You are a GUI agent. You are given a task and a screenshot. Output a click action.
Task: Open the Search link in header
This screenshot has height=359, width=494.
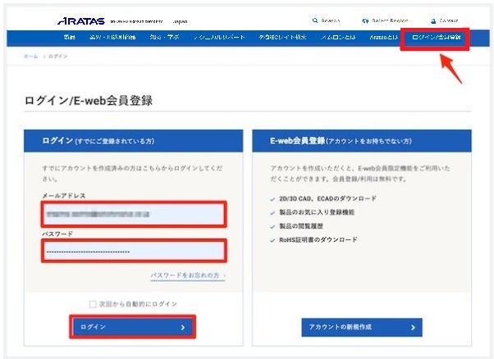pos(330,20)
